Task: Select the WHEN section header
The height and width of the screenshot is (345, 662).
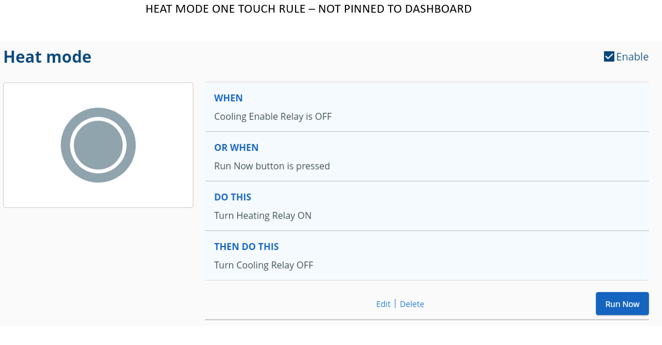Action: pyautogui.click(x=228, y=98)
